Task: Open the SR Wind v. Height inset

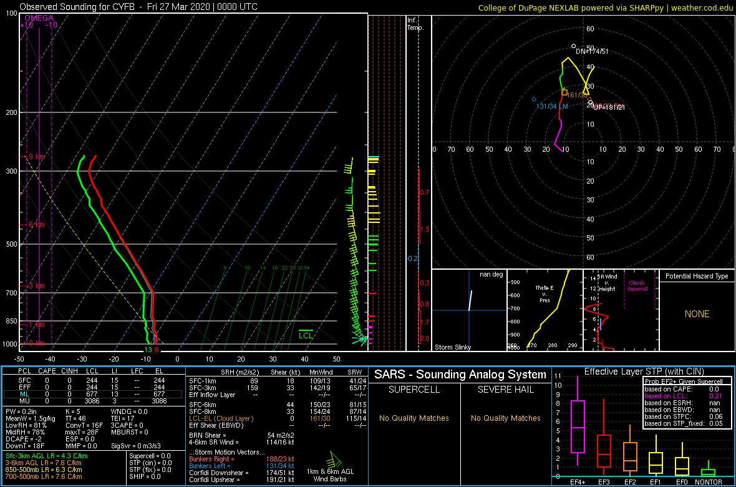Action: [620, 310]
